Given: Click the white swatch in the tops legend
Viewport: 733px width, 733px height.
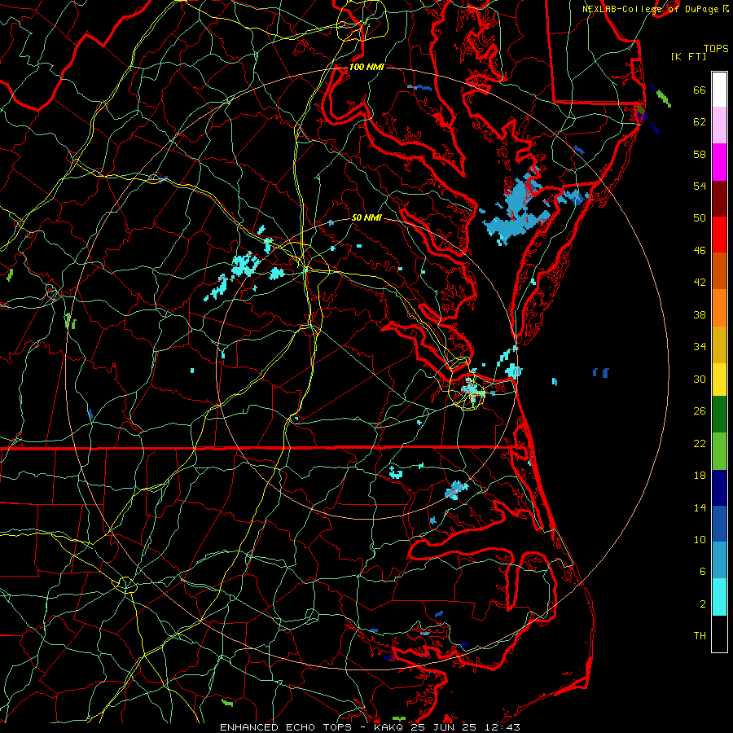Looking at the screenshot, I should coord(719,90).
